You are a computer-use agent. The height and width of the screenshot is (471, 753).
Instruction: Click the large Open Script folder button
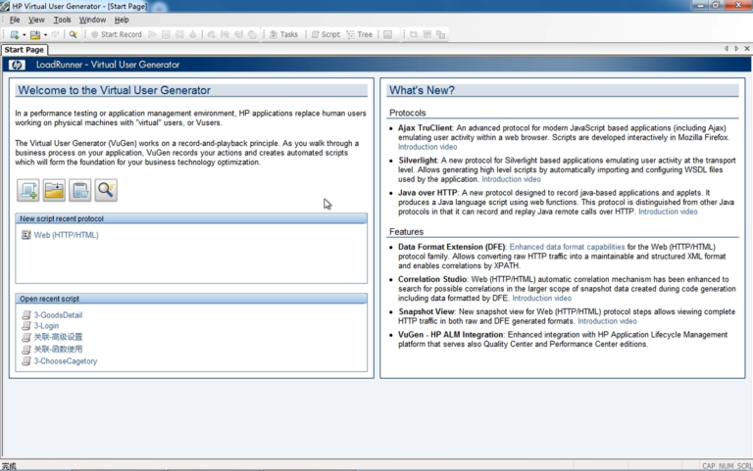pos(54,190)
